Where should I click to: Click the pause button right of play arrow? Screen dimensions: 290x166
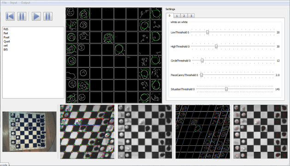pyautogui.click(x=48, y=17)
